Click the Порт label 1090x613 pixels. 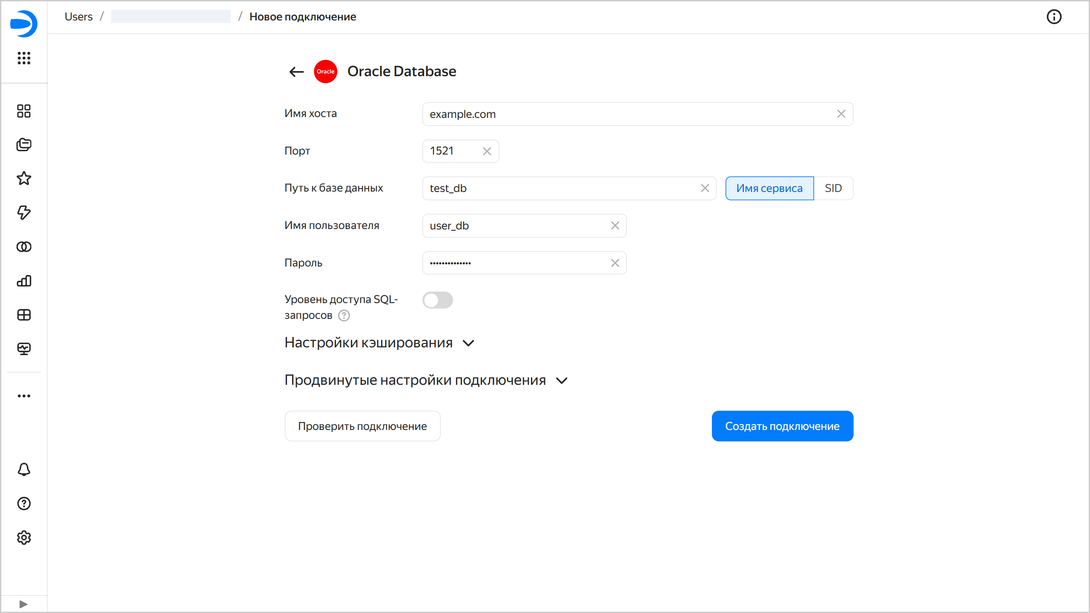click(297, 151)
